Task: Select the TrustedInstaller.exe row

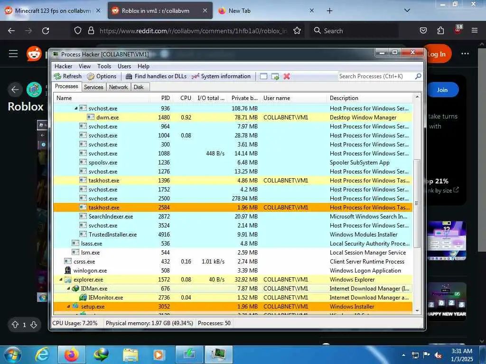Action: tap(233, 234)
